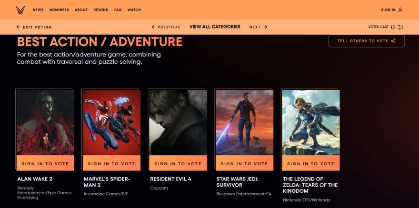This screenshot has width=419, height=208.
Task: Open the Watch menu item
Action: click(x=134, y=10)
